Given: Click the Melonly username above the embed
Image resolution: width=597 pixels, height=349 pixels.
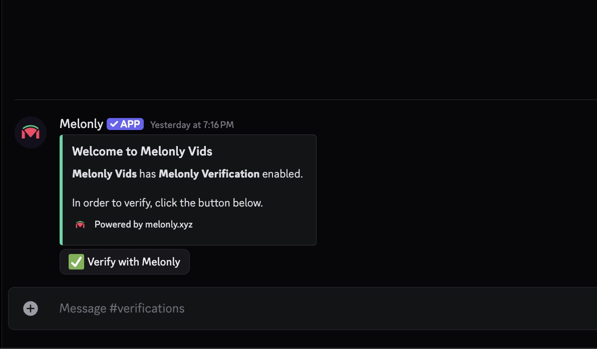Looking at the screenshot, I should click(81, 123).
